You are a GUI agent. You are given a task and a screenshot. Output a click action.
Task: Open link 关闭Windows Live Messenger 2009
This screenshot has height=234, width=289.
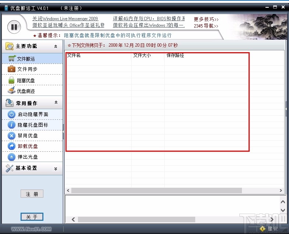65,19
